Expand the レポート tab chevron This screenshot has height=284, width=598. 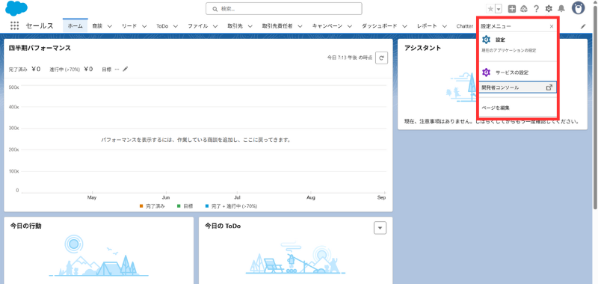pos(445,26)
